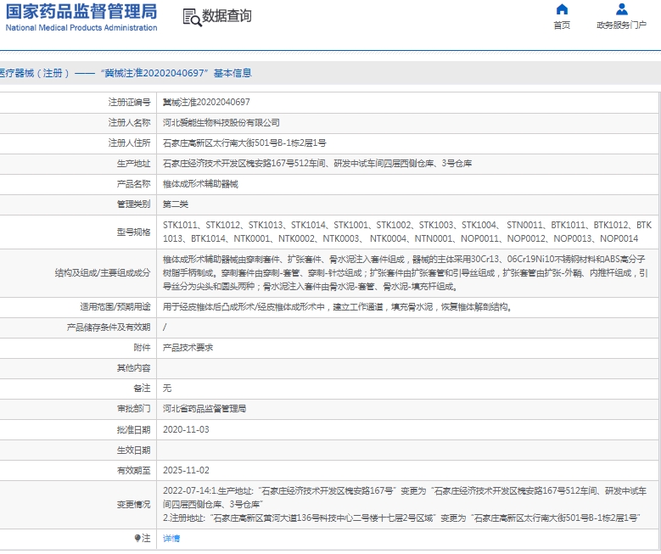661x554 pixels.
Task: Click the 国家药品监督管理局 logo
Action: (81, 11)
